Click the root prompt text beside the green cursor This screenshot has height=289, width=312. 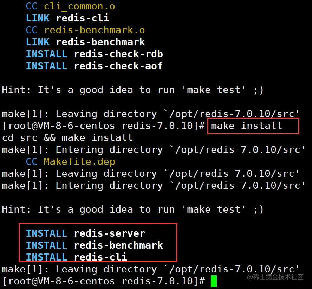tap(103, 281)
